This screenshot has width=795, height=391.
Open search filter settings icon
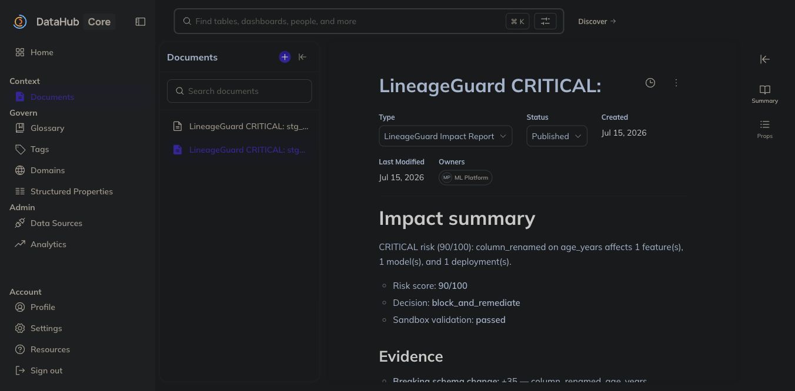545,21
